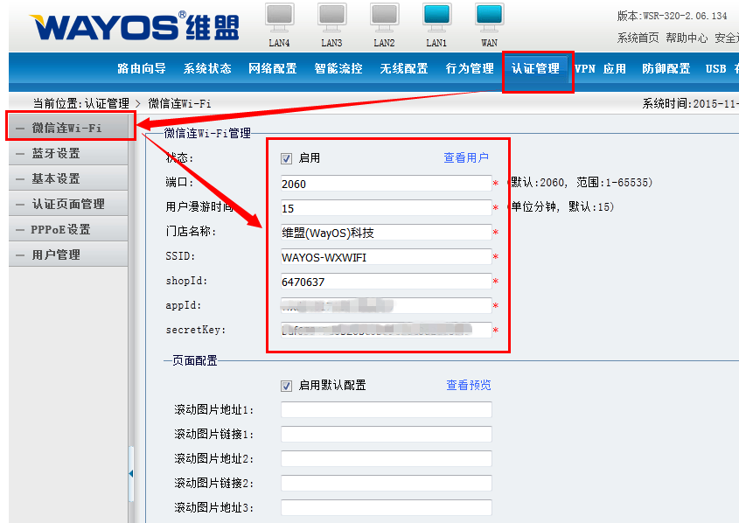The image size is (739, 523).
Task: Open the 防御配置 menu
Action: click(x=666, y=69)
